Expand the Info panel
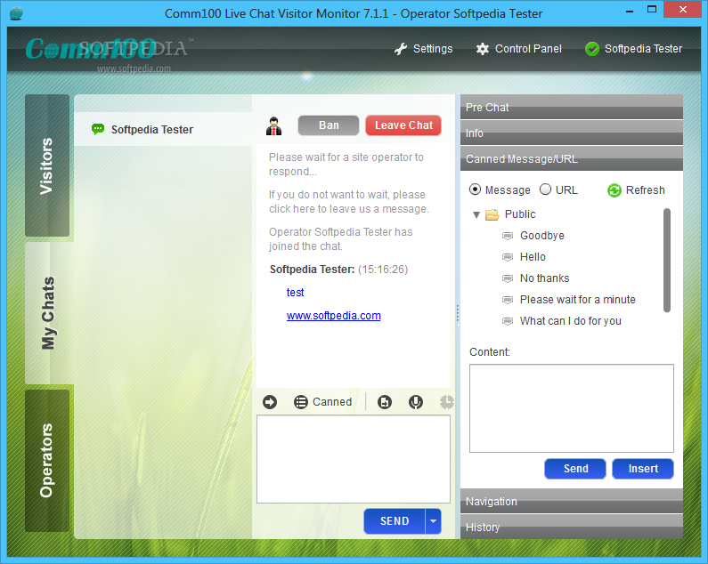The height and width of the screenshot is (564, 708). pyautogui.click(x=572, y=133)
